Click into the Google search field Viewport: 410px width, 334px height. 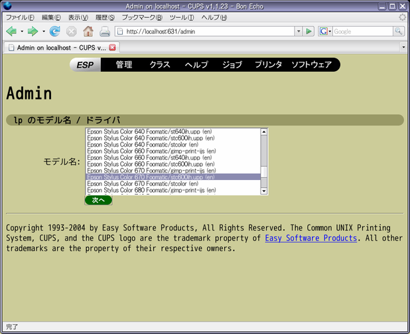[363, 31]
